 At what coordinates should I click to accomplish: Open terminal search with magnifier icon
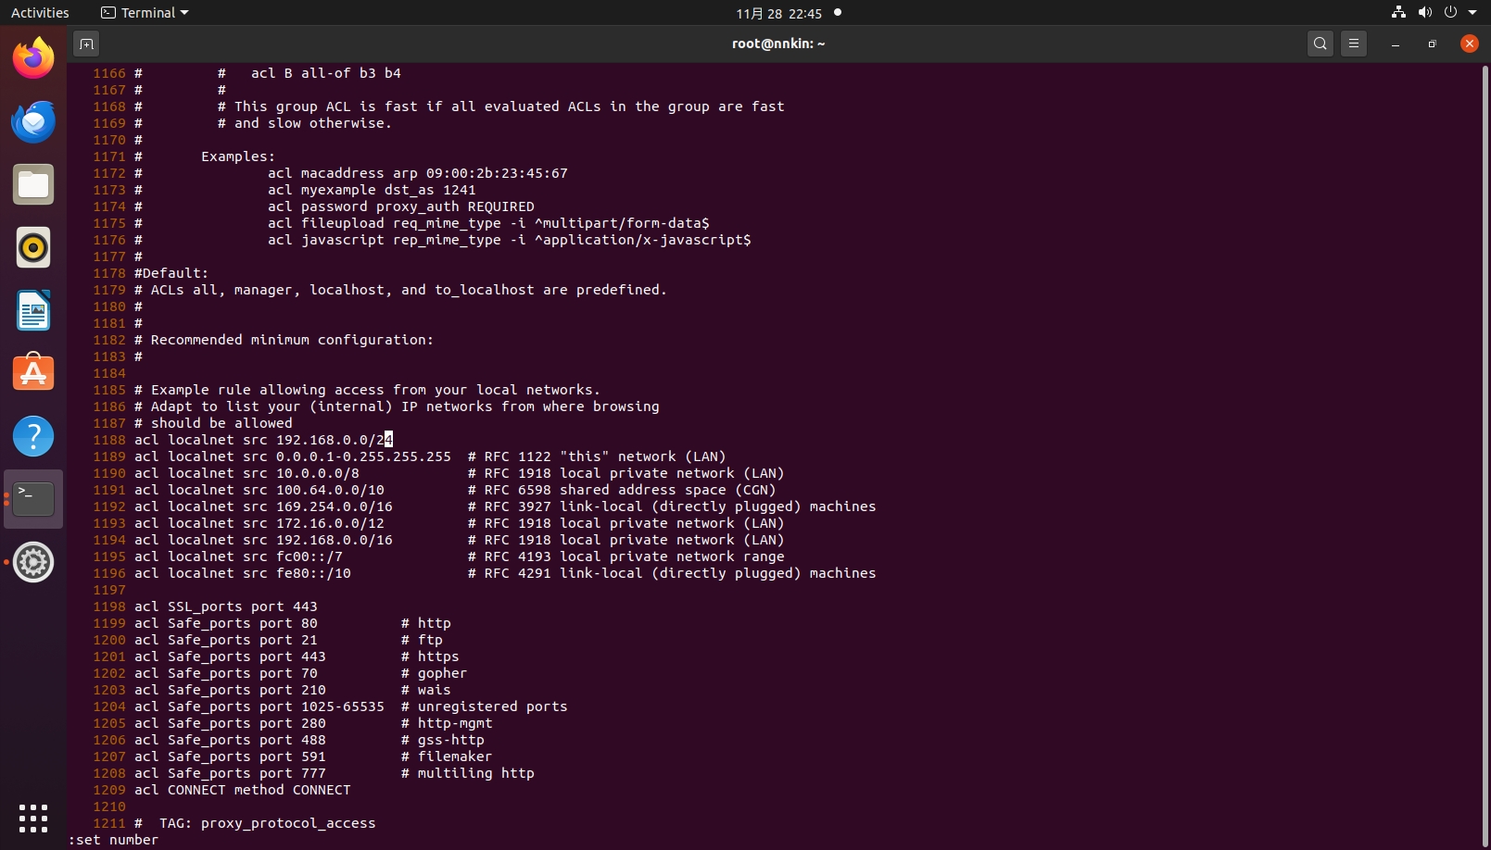1320,44
